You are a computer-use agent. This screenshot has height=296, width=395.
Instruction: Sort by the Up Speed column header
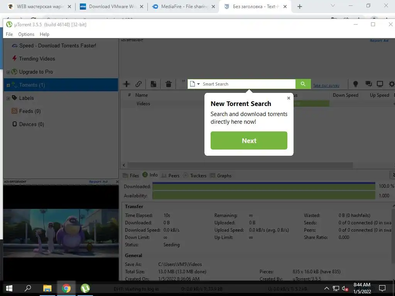pos(380,95)
